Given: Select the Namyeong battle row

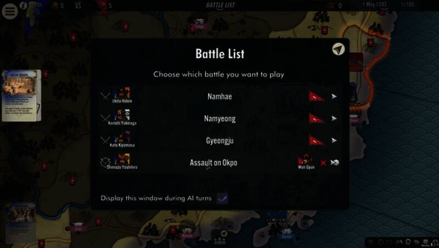Looking at the screenshot, I should 220,119.
